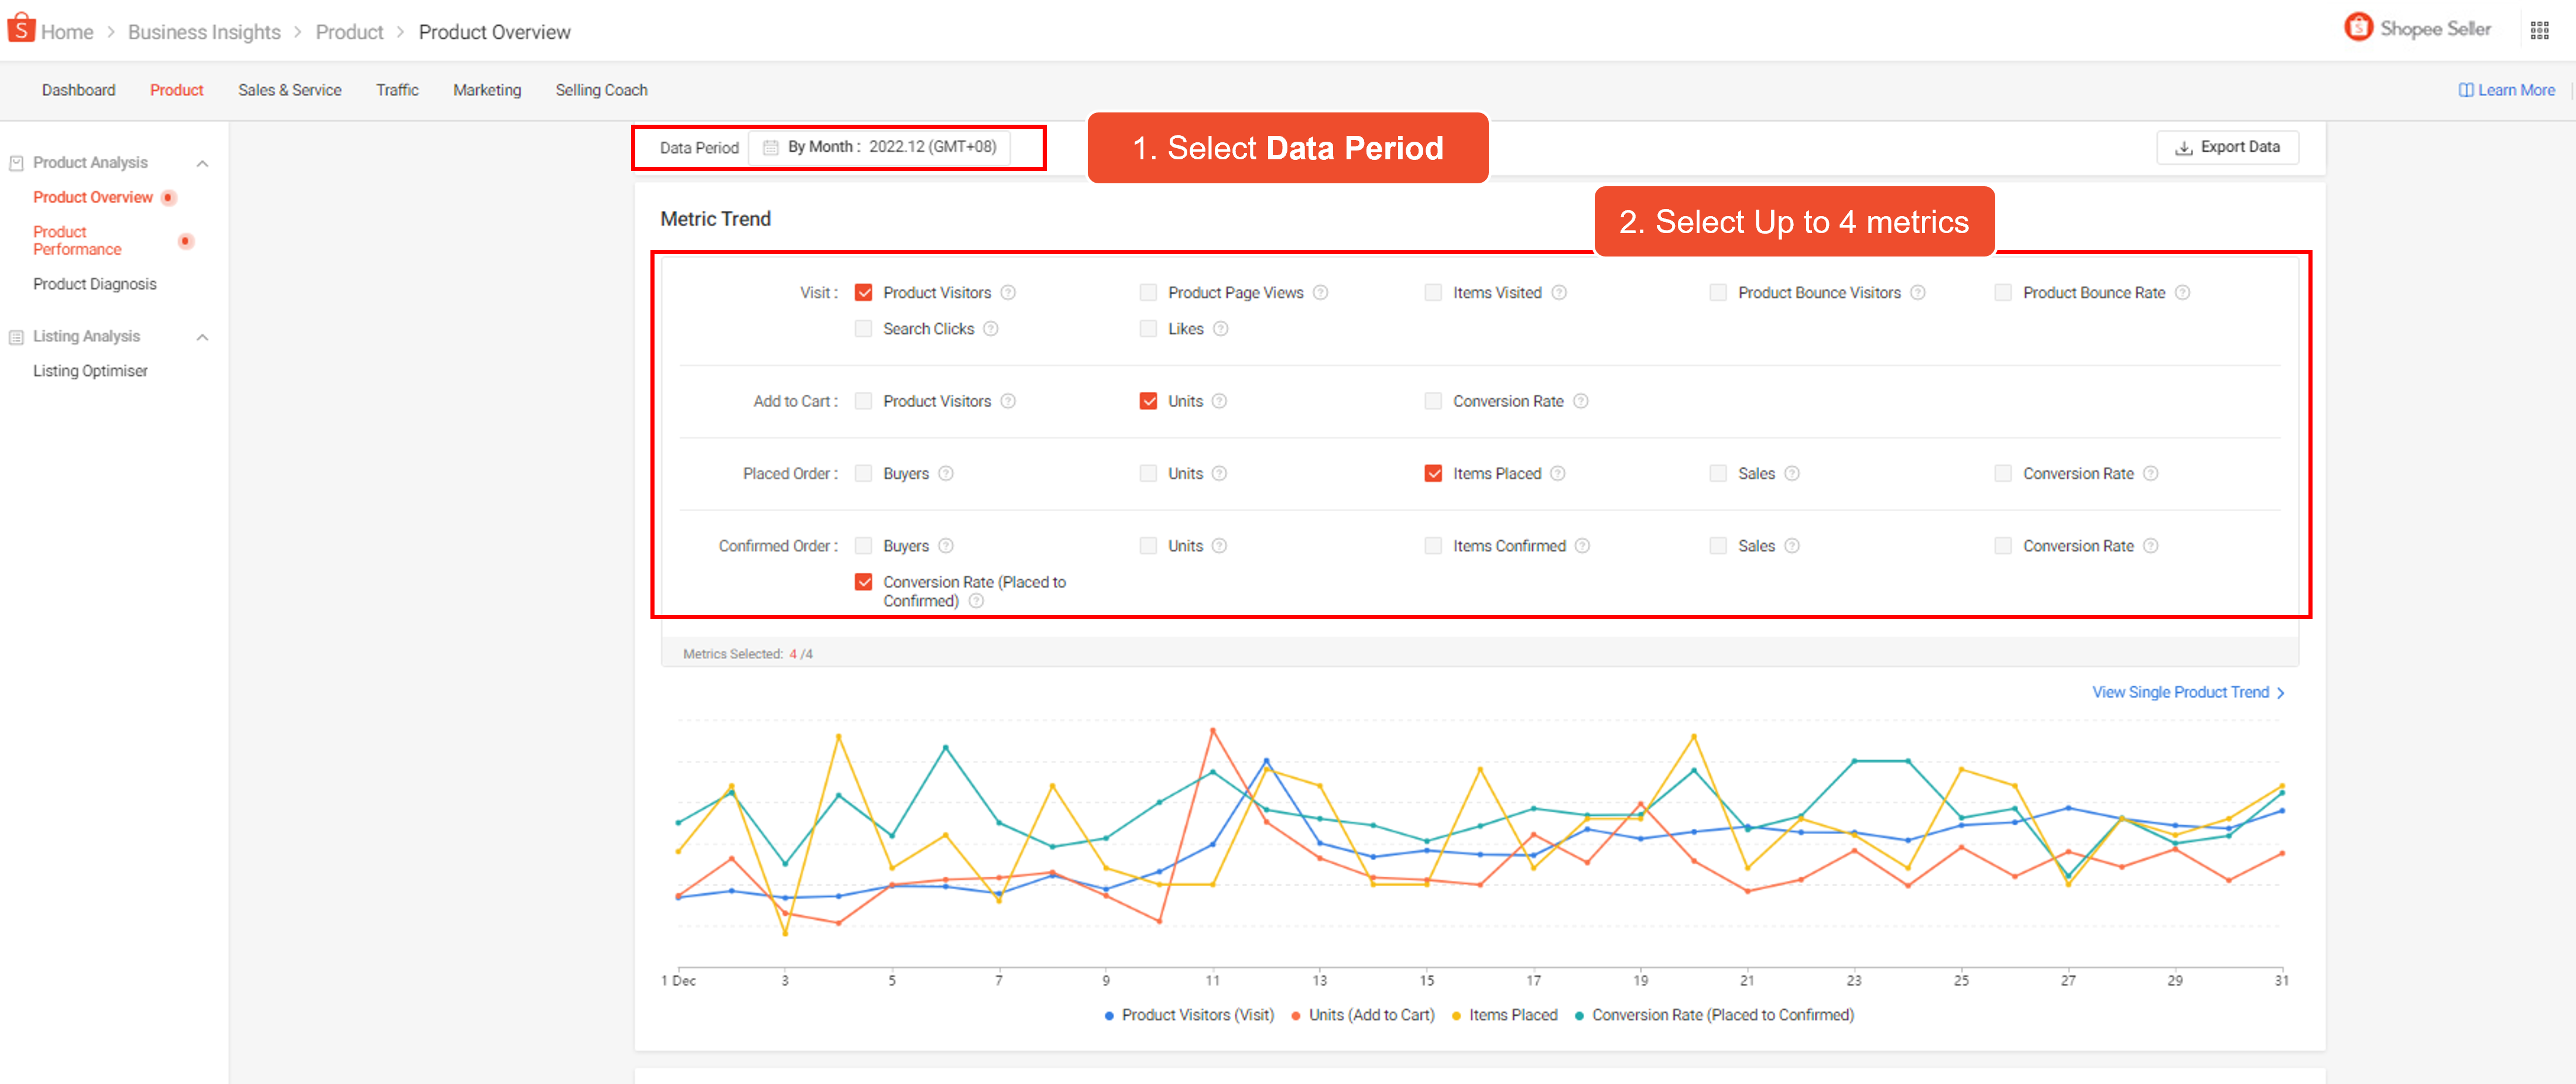Open the By Month data period picker
This screenshot has width=2576, height=1084.
879,147
